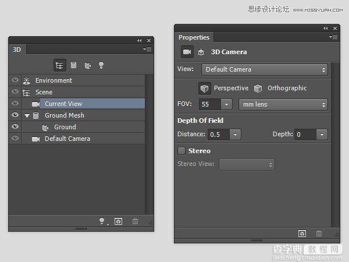Click Render button in 3D panel footer
The width and height of the screenshot is (349, 262).
(118, 221)
